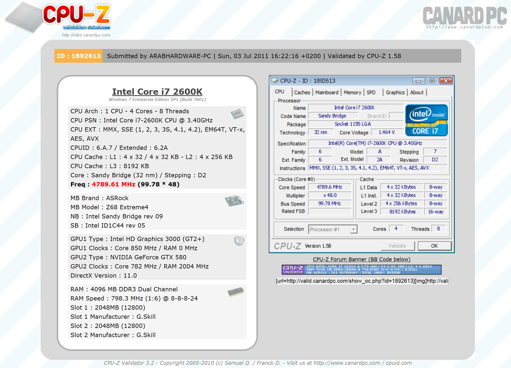Switch to the CPU tab
The height and width of the screenshot is (368, 511).
coord(280,92)
